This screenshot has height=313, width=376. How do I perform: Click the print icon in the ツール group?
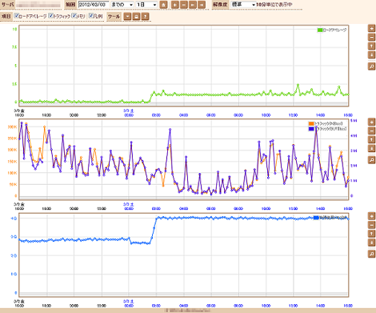click(136, 17)
